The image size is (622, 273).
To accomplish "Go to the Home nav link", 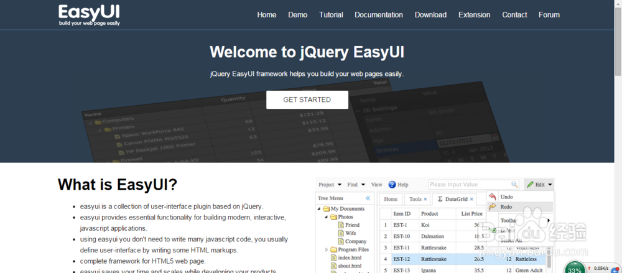I will click(267, 15).
